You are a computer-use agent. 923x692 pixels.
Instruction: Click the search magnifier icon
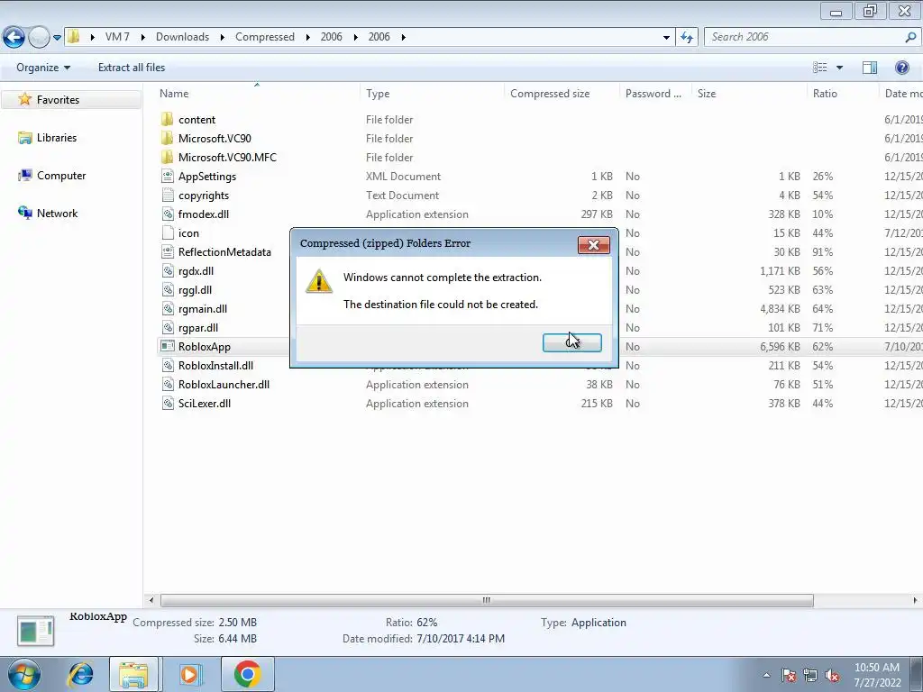pyautogui.click(x=910, y=37)
